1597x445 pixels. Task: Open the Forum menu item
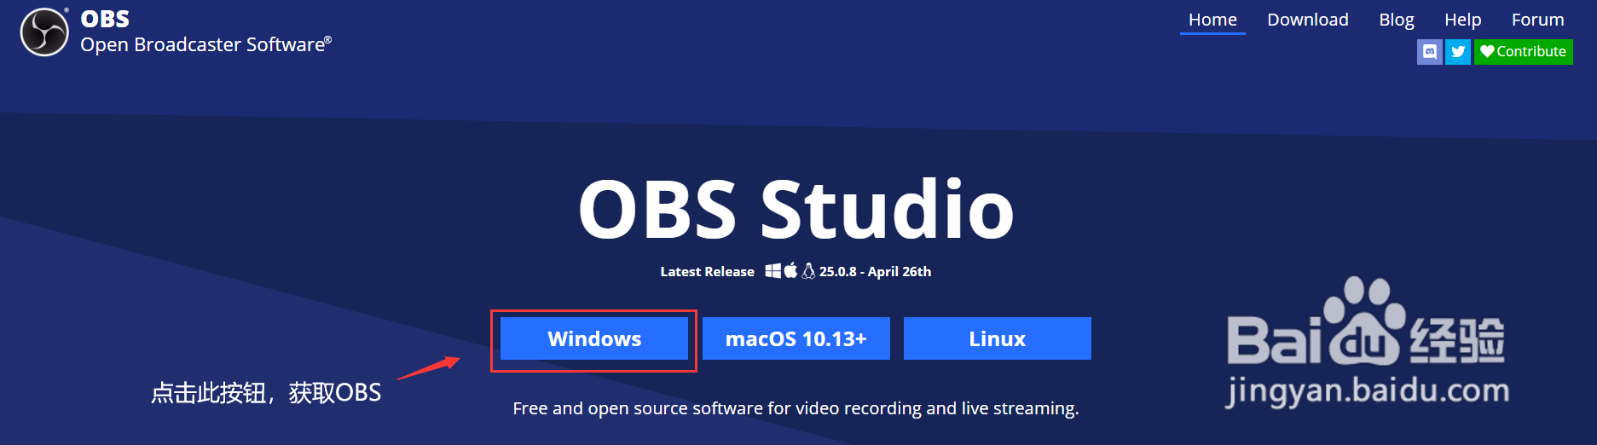(x=1538, y=20)
